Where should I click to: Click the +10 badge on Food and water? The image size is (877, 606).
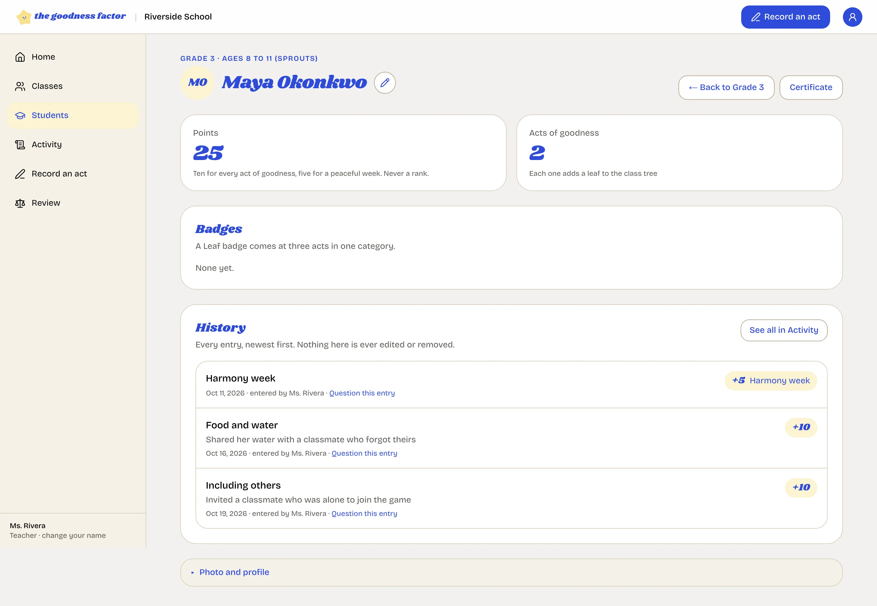click(x=801, y=427)
